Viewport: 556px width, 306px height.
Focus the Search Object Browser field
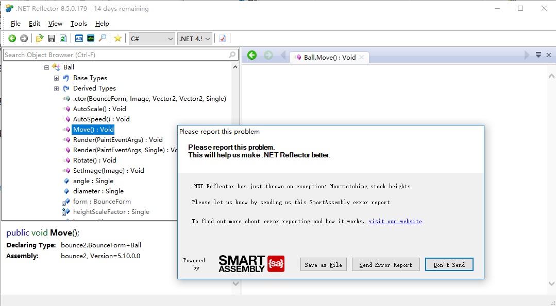click(115, 55)
